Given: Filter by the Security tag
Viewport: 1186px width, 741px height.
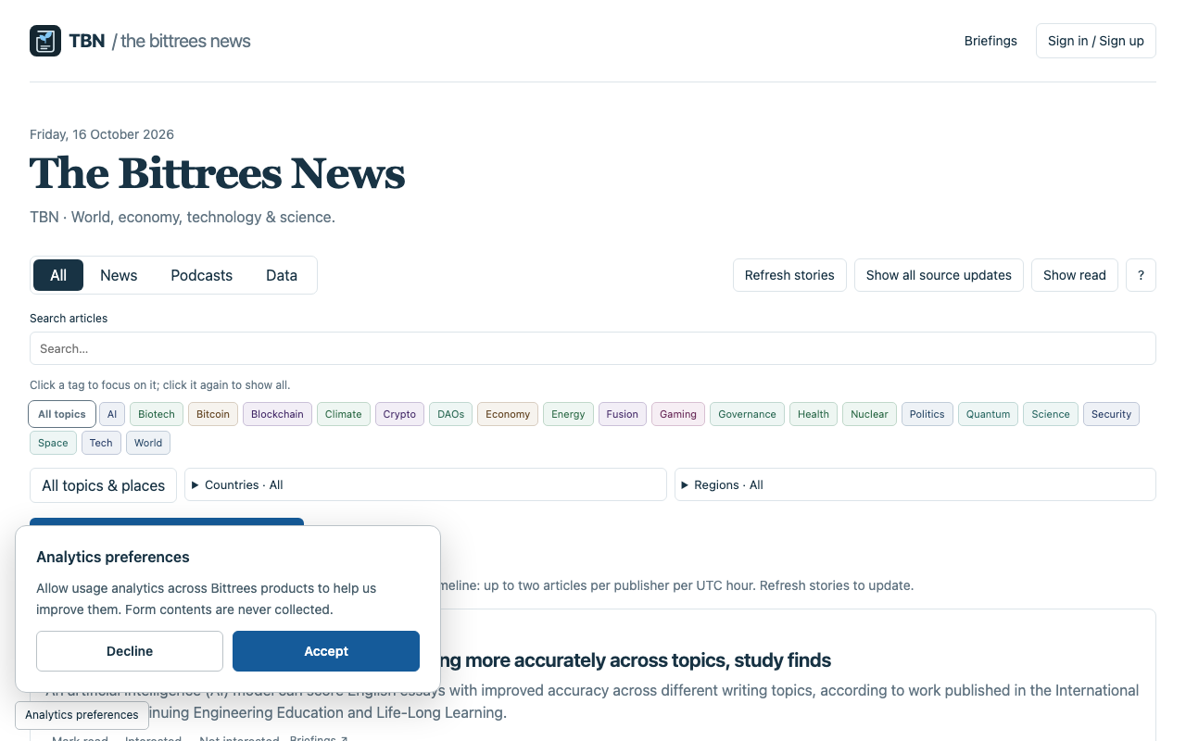Looking at the screenshot, I should click(1111, 414).
